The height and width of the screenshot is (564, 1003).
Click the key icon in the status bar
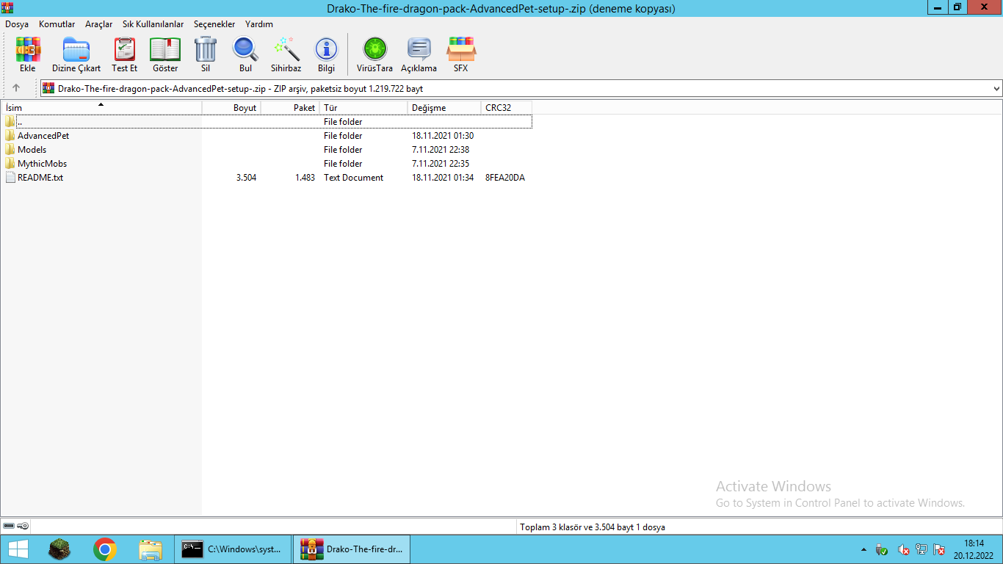23,527
